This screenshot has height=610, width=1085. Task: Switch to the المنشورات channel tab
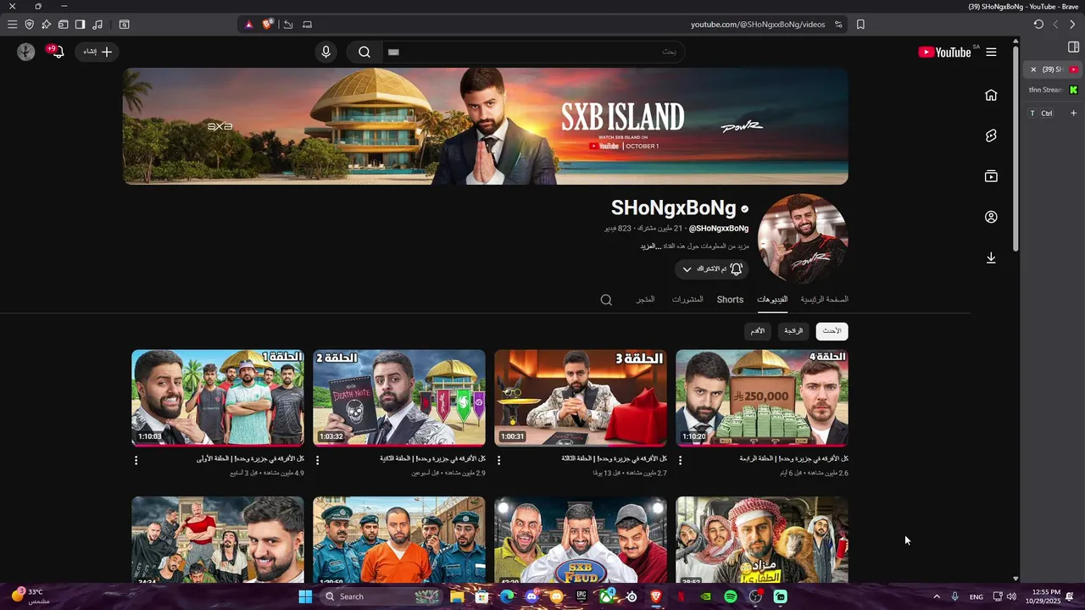687,300
